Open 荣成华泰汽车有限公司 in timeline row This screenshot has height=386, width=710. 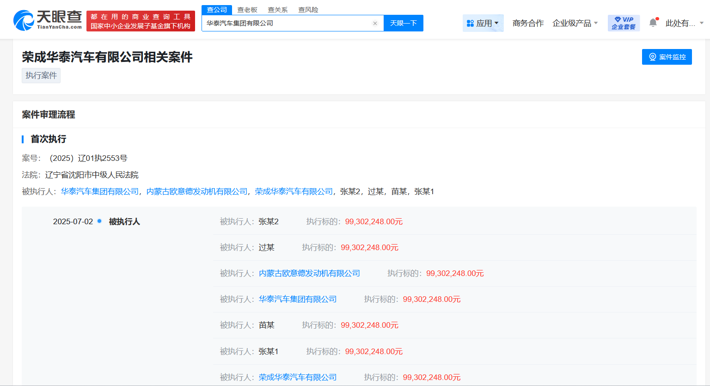(x=298, y=377)
